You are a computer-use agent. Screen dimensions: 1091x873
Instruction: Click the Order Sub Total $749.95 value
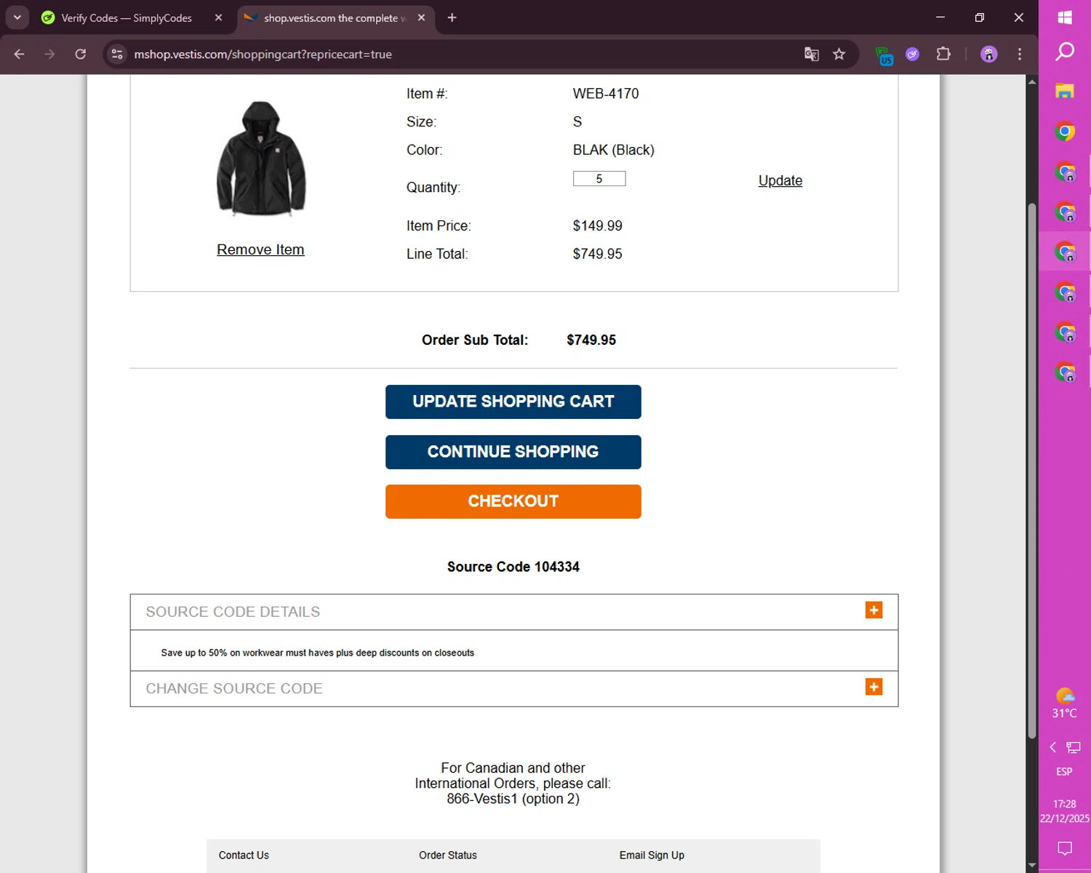591,340
